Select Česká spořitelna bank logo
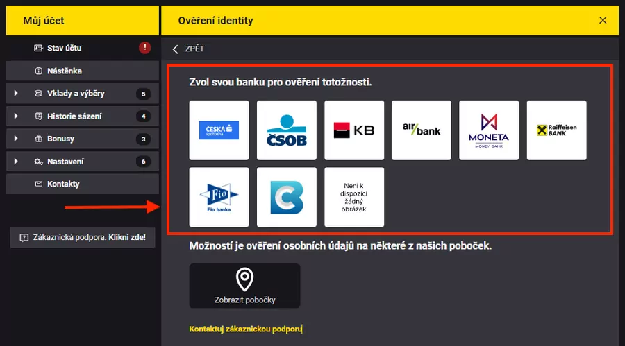Image resolution: width=625 pixels, height=346 pixels. pos(219,130)
